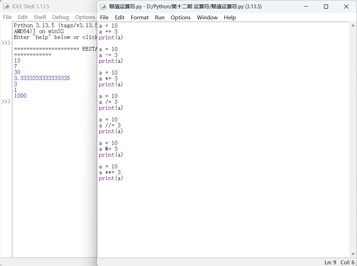Close the 赋值运算符.py editor window
The image size is (357, 266).
tap(346, 7)
